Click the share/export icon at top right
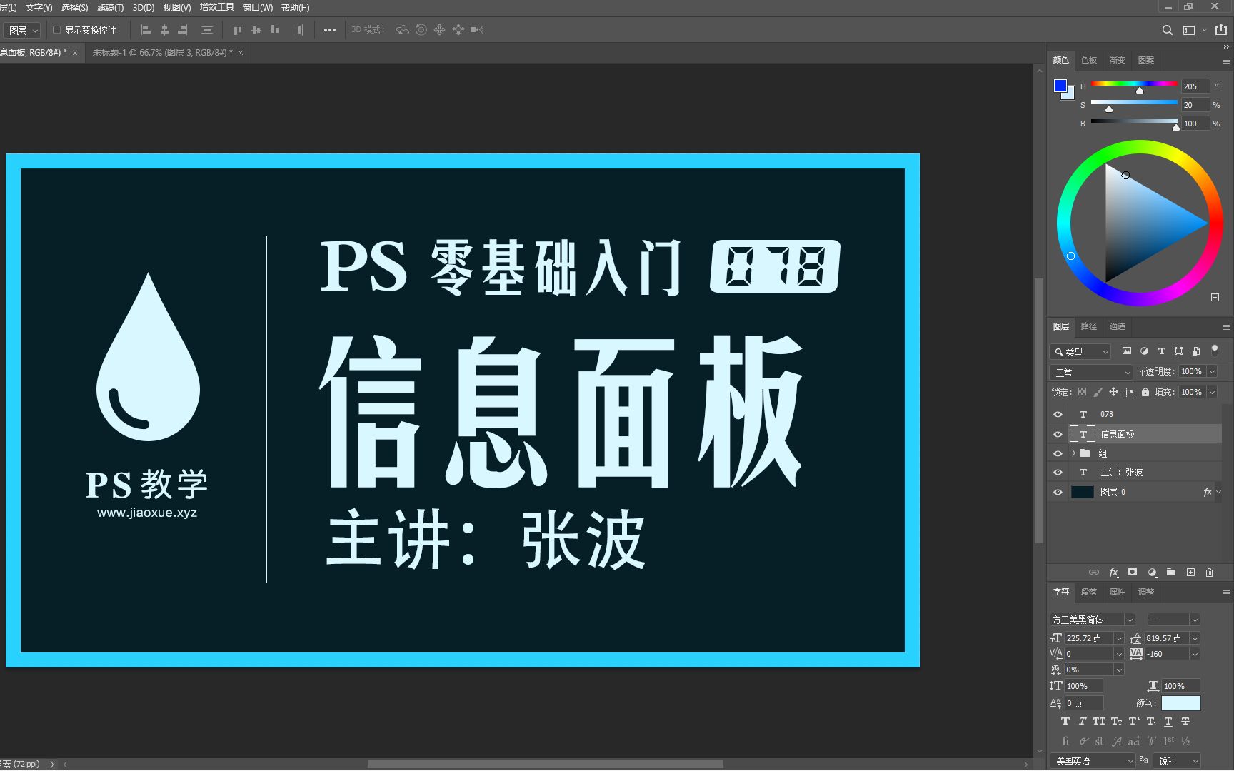The image size is (1234, 771). (1221, 30)
